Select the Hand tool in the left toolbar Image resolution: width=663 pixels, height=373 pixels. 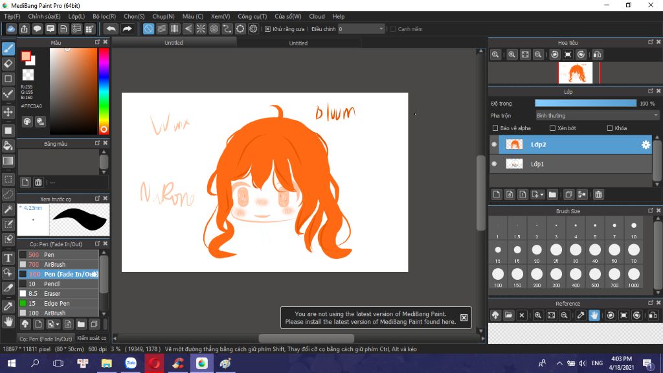pos(8,322)
